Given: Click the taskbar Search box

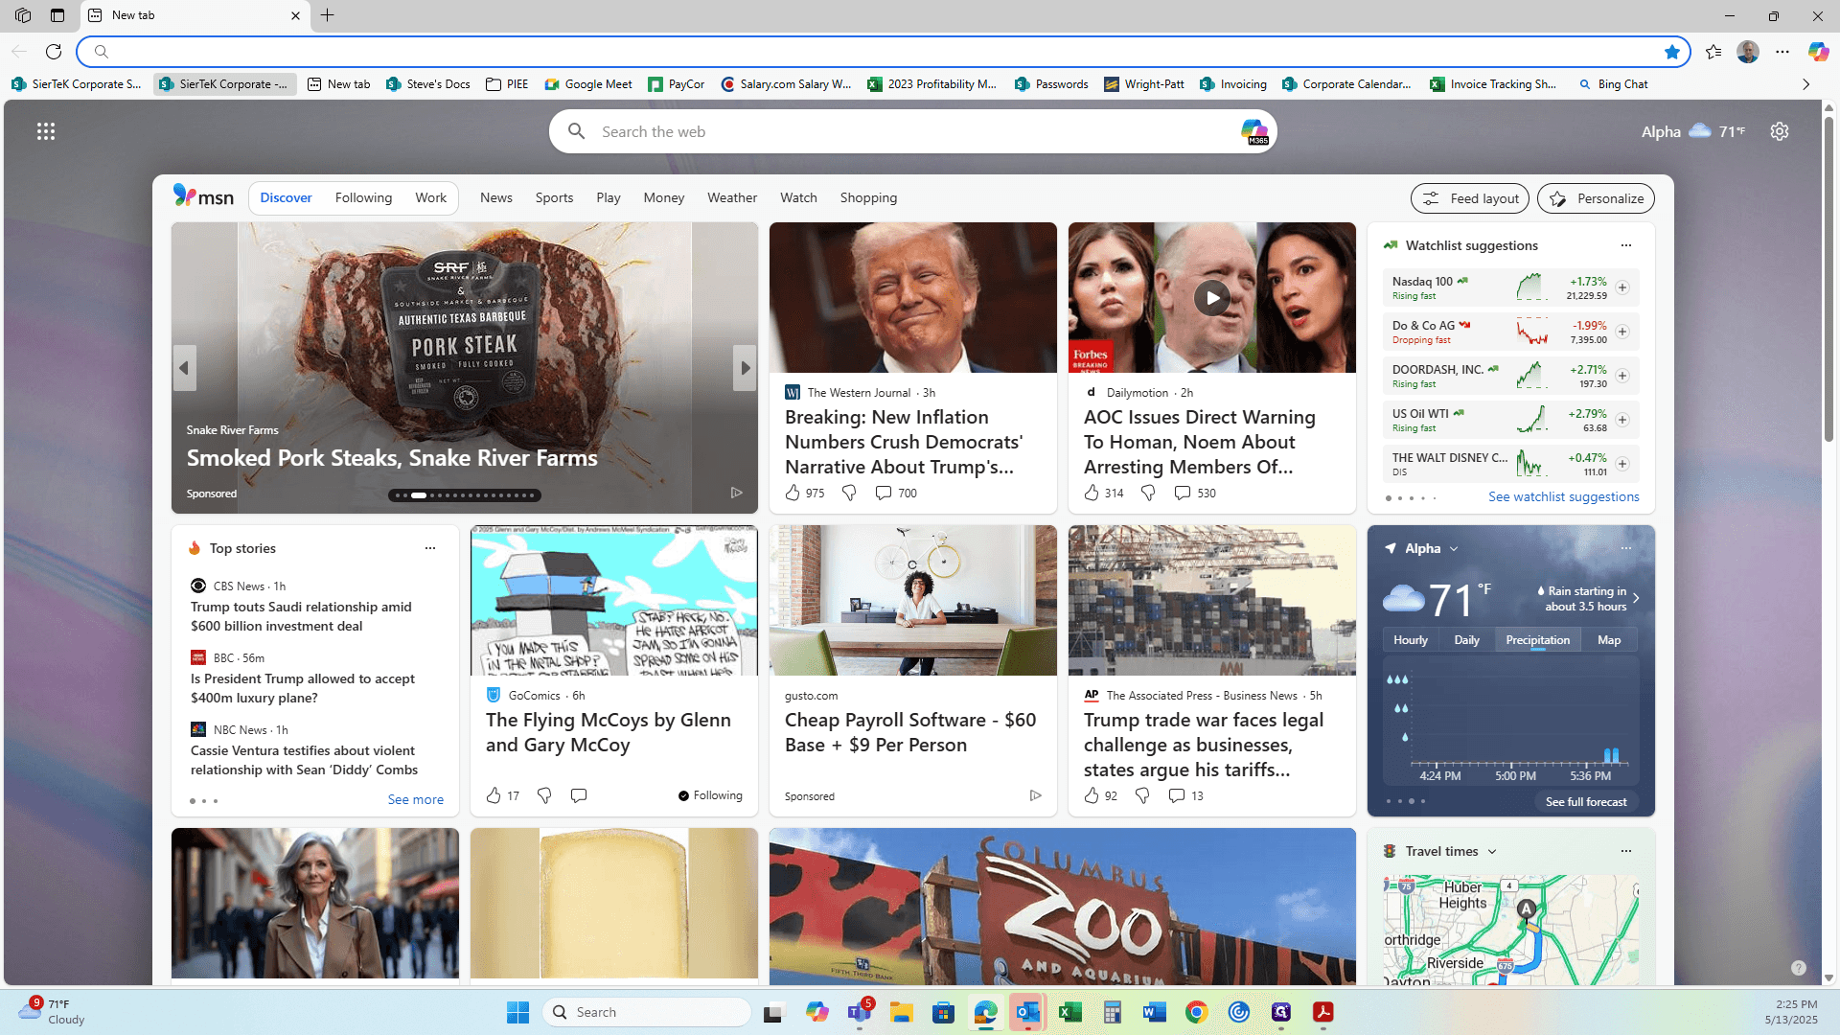Looking at the screenshot, I should pyautogui.click(x=647, y=1012).
